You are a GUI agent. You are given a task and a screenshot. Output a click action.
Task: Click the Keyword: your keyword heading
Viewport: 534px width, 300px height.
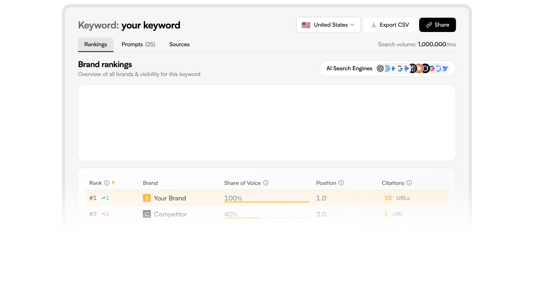[129, 25]
